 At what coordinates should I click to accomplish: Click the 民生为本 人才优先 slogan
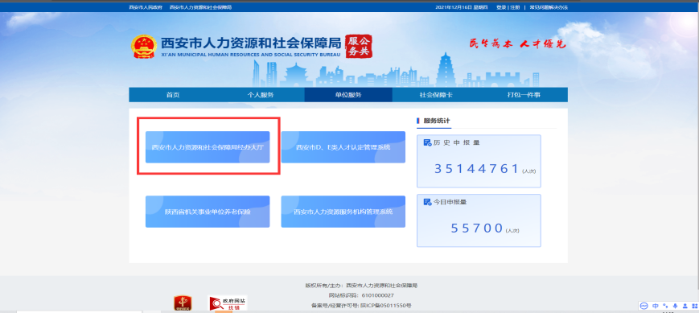pos(517,43)
